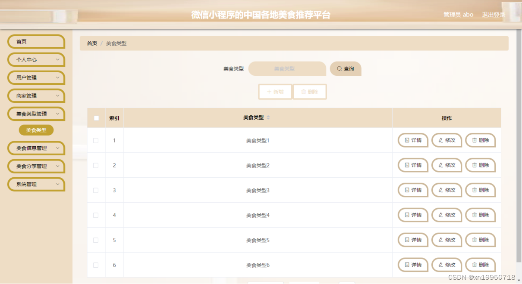522x284 pixels.
Task: Open the 首页 sidebar menu item
Action: (x=36, y=42)
